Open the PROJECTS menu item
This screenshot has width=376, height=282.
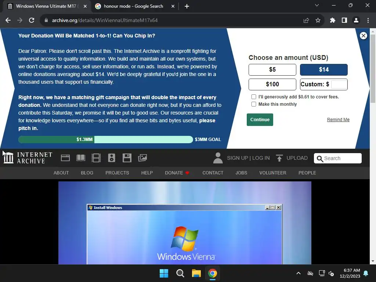(x=117, y=173)
